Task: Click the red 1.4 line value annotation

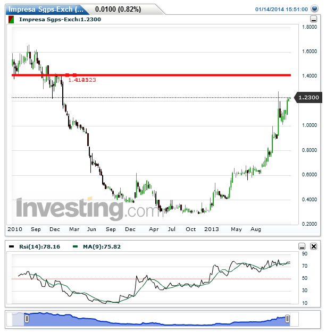Action: pos(82,80)
